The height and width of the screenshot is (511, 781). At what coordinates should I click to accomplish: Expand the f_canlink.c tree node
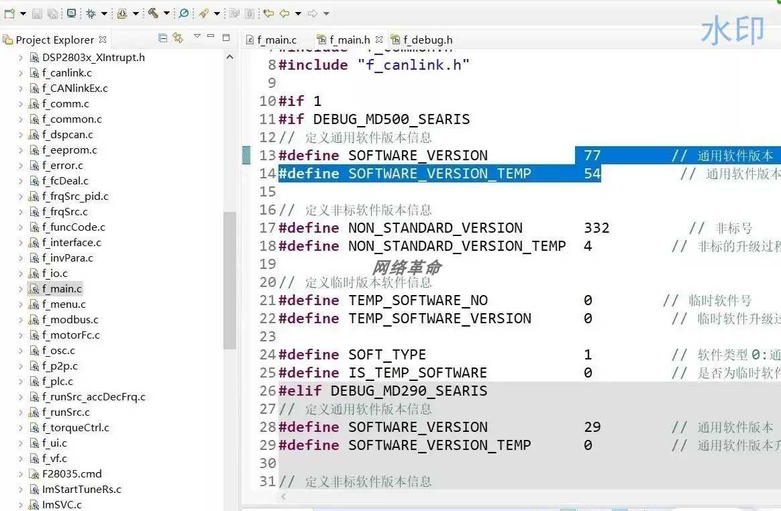(20, 73)
